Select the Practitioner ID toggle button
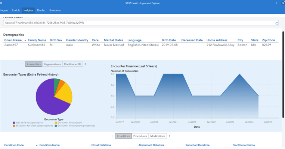Screen dimensions: 285x149 click(72, 64)
